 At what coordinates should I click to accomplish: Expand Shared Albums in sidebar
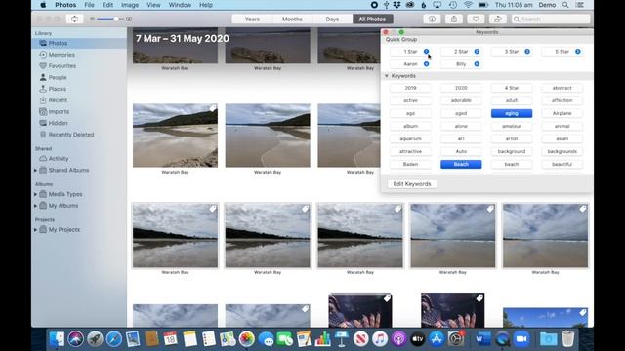click(x=35, y=170)
